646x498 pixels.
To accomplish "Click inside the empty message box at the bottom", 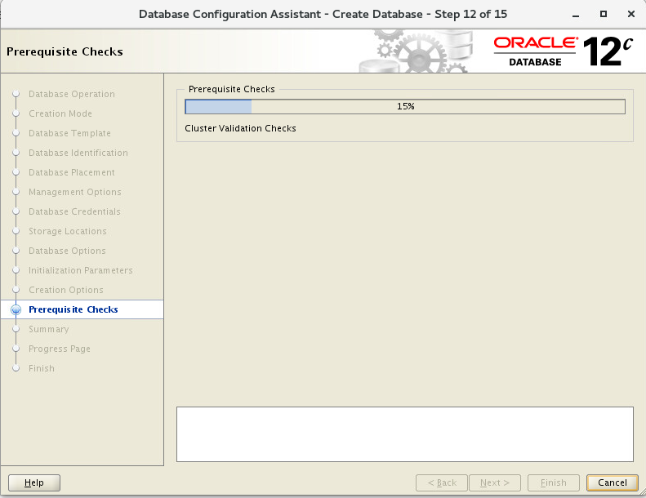I will [x=404, y=434].
